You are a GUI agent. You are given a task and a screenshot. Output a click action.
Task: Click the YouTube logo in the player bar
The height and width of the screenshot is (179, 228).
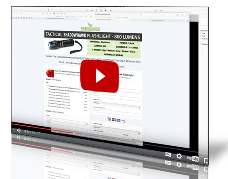[x=192, y=159]
